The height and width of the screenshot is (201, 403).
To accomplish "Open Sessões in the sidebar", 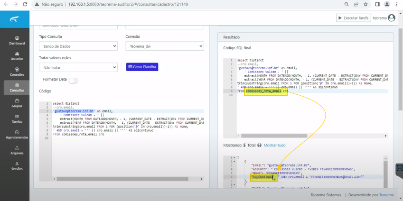I will pos(17,166).
